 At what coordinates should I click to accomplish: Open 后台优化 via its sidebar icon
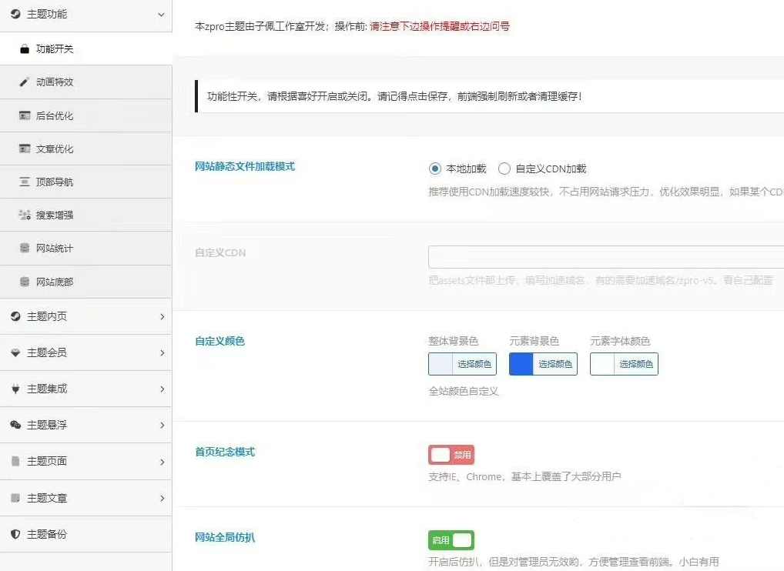pyautogui.click(x=24, y=115)
